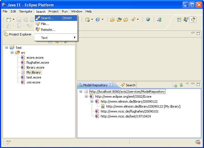Collapse the src folder node
The height and width of the screenshot is (148, 204).
(x=12, y=53)
